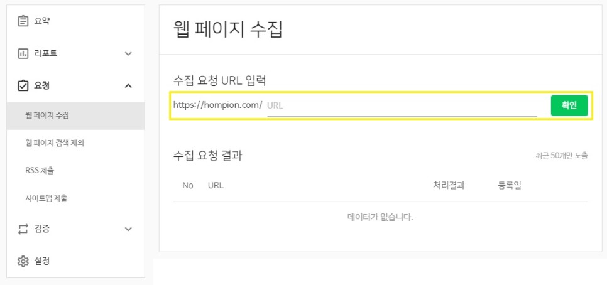Expand the 검증 section chevron
Screen dimensions: 607x285
pos(128,229)
